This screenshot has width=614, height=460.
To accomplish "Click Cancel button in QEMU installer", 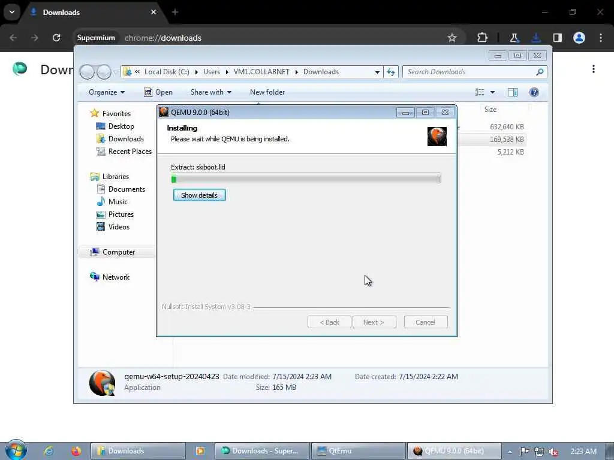I will tap(425, 322).
